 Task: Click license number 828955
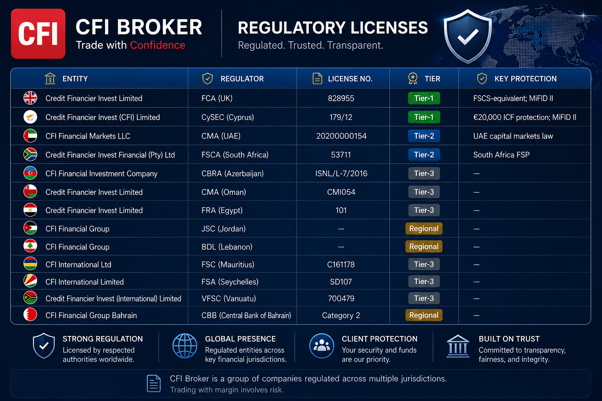tap(341, 98)
